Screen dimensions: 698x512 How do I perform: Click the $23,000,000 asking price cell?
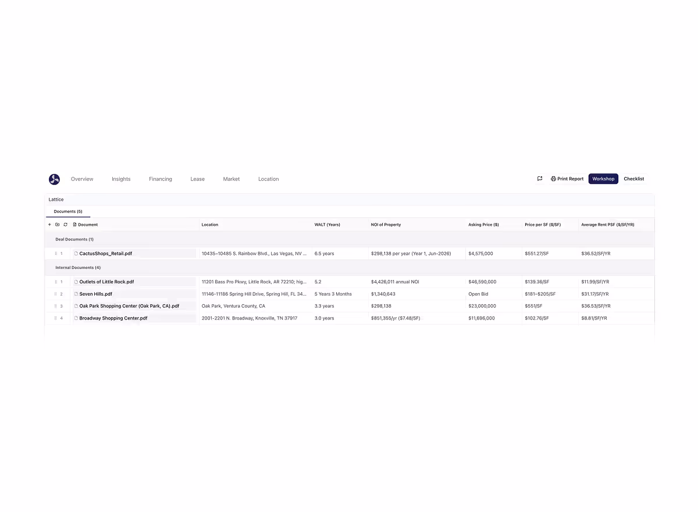pos(494,306)
